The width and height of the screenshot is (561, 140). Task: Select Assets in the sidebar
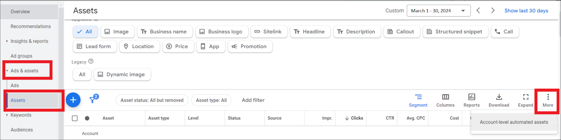(18, 100)
